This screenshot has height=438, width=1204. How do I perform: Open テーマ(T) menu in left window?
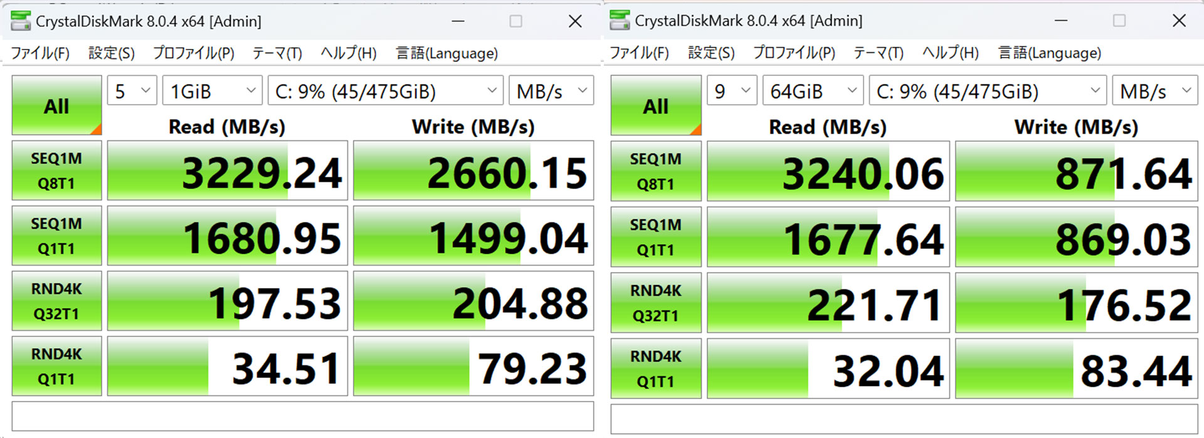277,53
